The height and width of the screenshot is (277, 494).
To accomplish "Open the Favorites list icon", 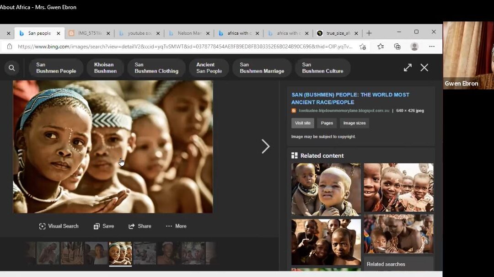I will [x=381, y=47].
